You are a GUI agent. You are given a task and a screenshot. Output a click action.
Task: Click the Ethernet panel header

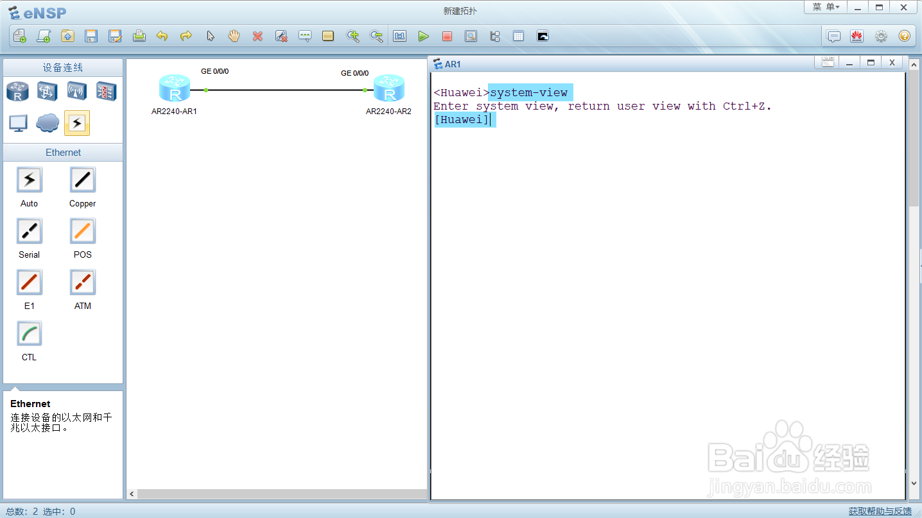[x=63, y=153]
